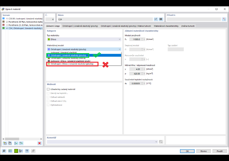Viewport: 229px width, 161px height.
Task: Choose Izotropní | Lineárně elastický from the model list
Action: (x=84, y=52)
